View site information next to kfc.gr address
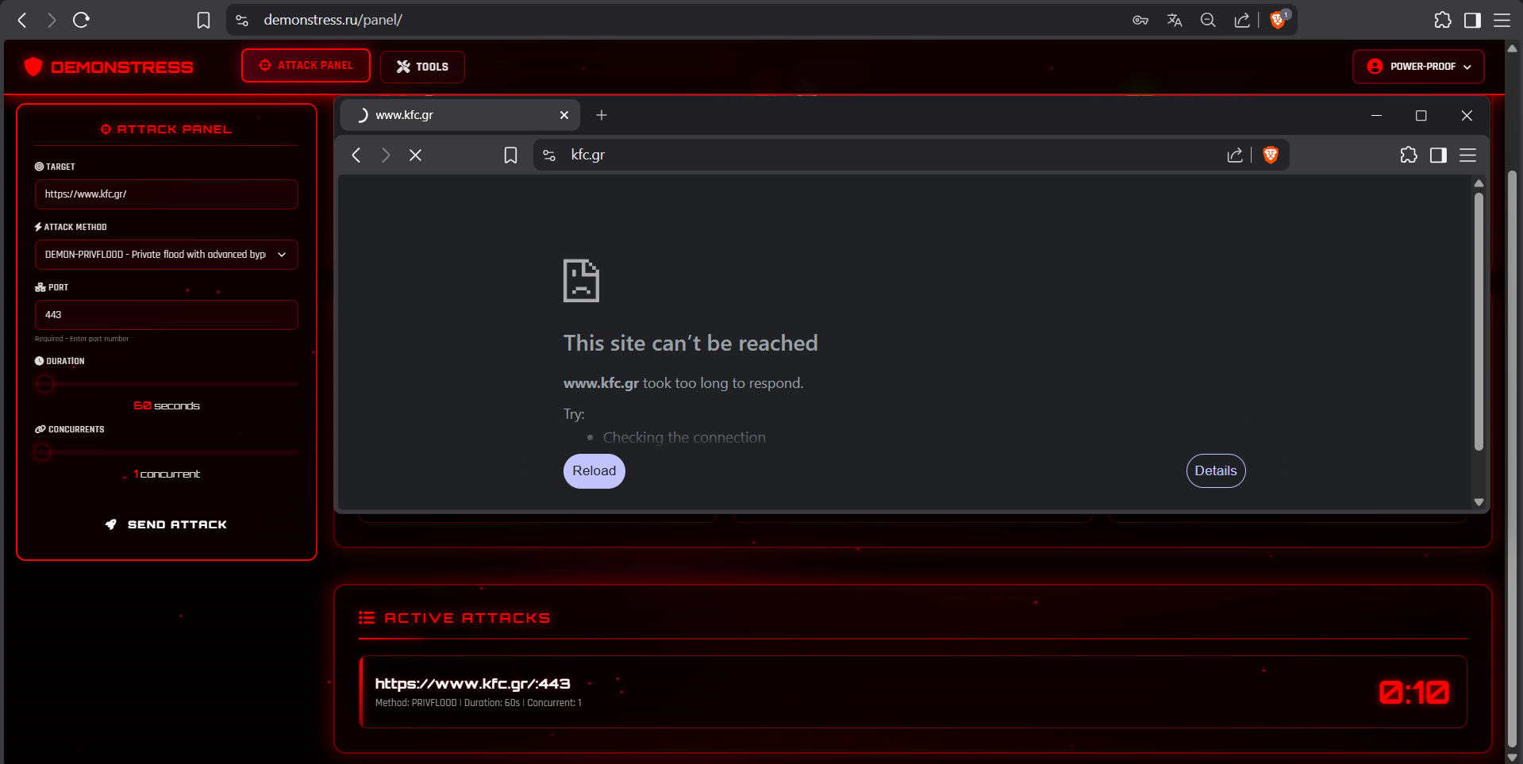Screen dimensions: 1523x764 click(549, 155)
